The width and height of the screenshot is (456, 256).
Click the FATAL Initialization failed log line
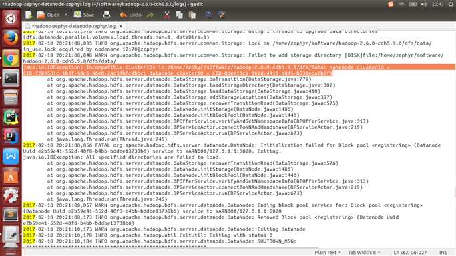pyautogui.click(x=232, y=148)
